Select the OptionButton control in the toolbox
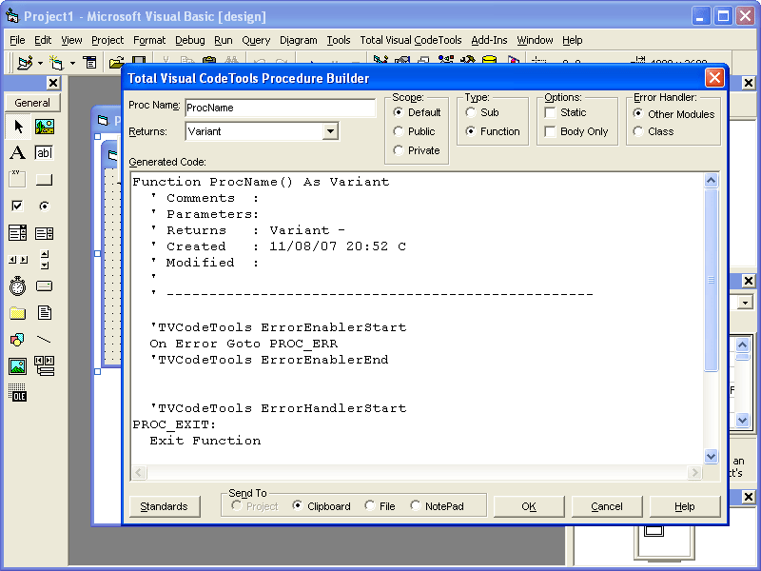Viewport: 761px width, 571px height. click(x=44, y=207)
